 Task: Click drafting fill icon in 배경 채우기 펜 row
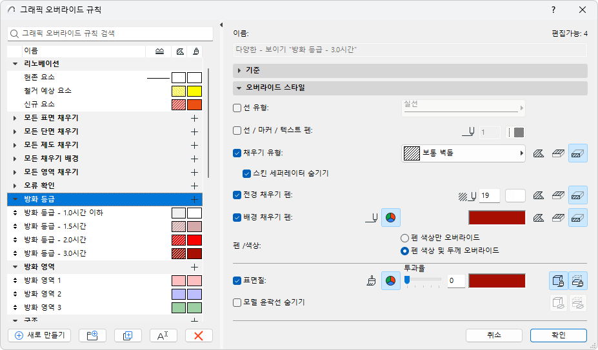coord(539,218)
